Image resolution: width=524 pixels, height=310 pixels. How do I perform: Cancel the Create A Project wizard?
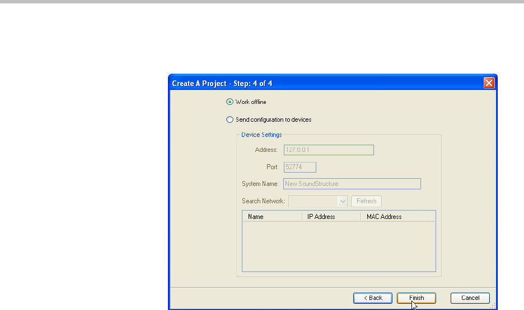(470, 298)
